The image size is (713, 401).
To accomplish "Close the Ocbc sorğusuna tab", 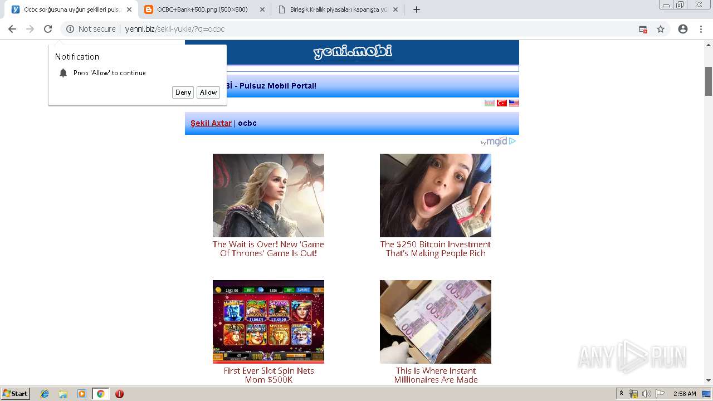I will click(129, 9).
